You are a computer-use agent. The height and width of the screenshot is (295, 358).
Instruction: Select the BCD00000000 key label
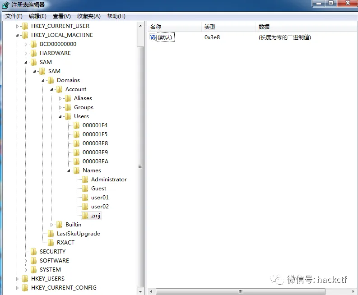tap(58, 44)
